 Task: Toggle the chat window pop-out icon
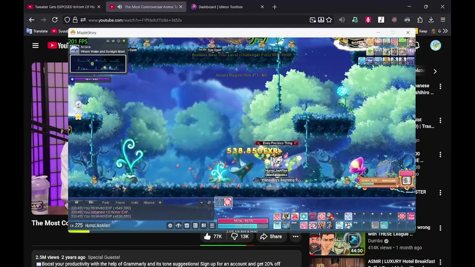point(209,202)
